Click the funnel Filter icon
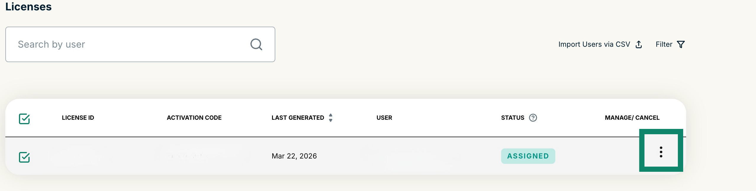Screen dimensions: 756x191 pos(681,44)
